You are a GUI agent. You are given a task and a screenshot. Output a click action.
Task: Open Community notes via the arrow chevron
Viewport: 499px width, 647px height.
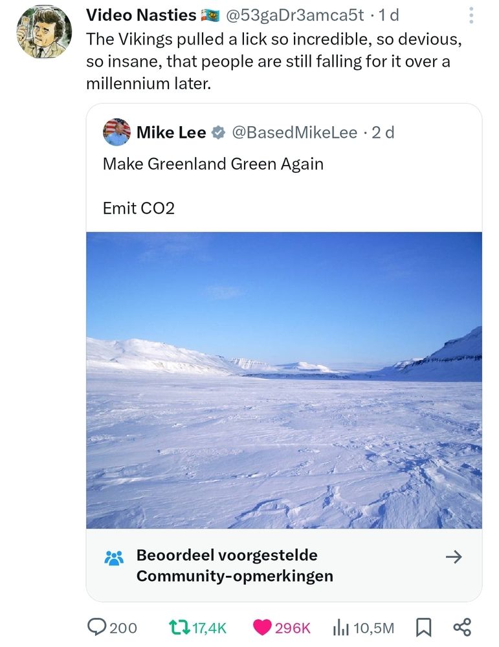point(456,556)
